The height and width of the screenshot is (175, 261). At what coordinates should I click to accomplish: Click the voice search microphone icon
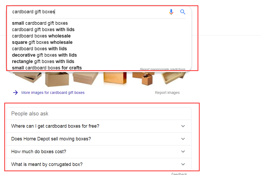point(171,12)
